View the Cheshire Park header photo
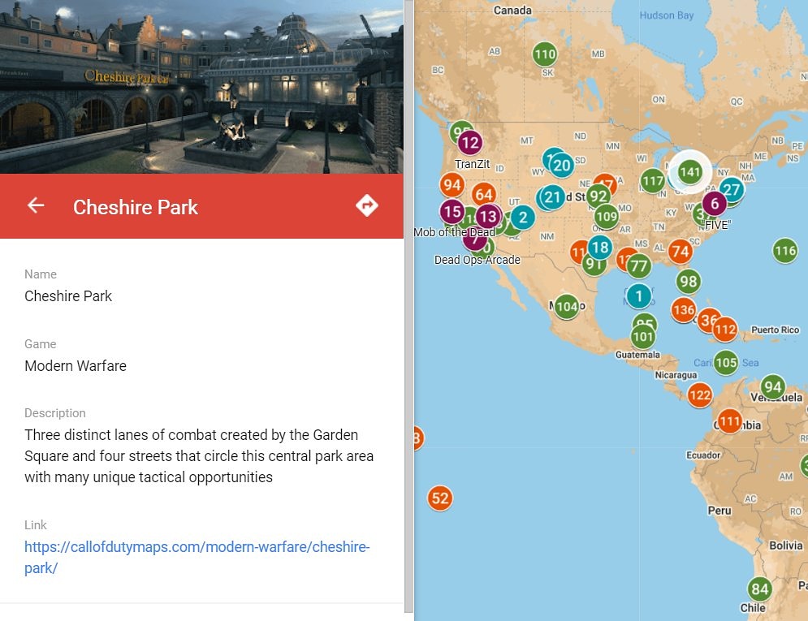Screen dimensions: 808x621 (201, 87)
